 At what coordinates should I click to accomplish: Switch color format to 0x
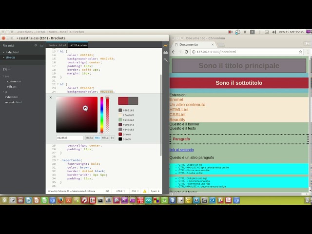click(113, 137)
